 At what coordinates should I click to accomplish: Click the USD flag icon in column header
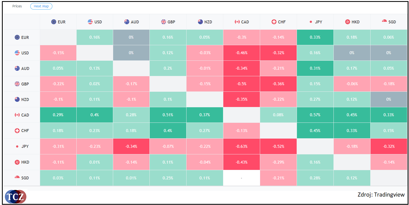point(90,22)
